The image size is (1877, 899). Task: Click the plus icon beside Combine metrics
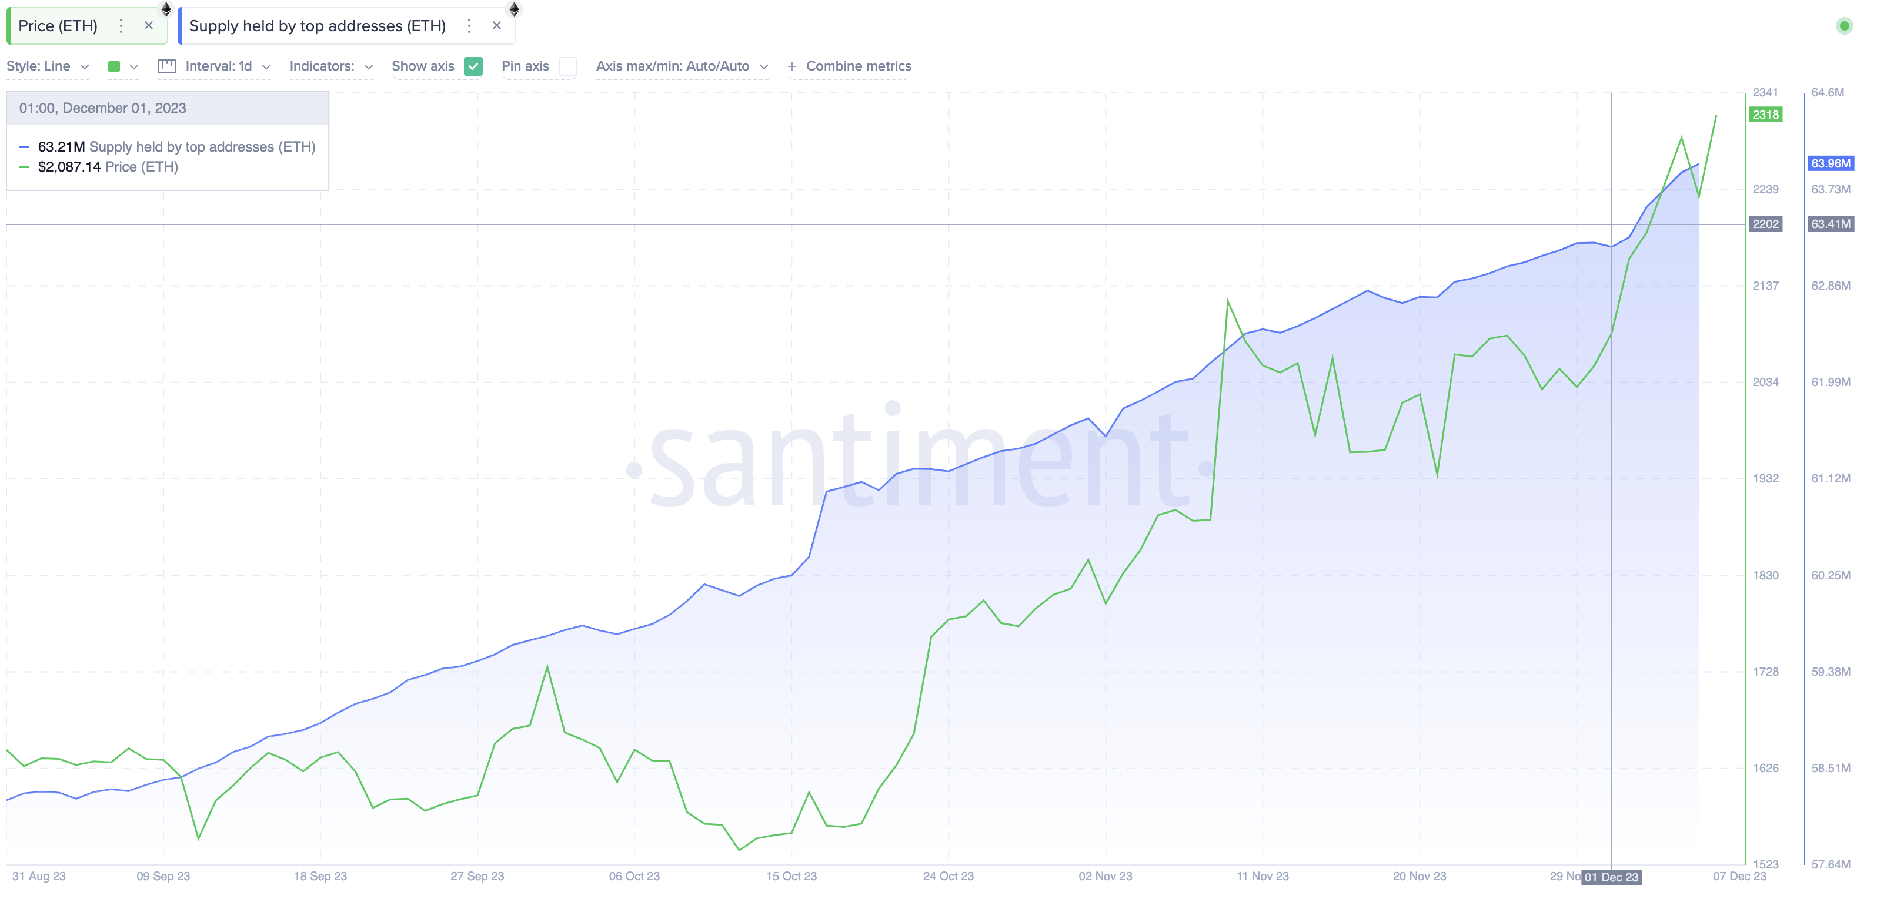(792, 66)
